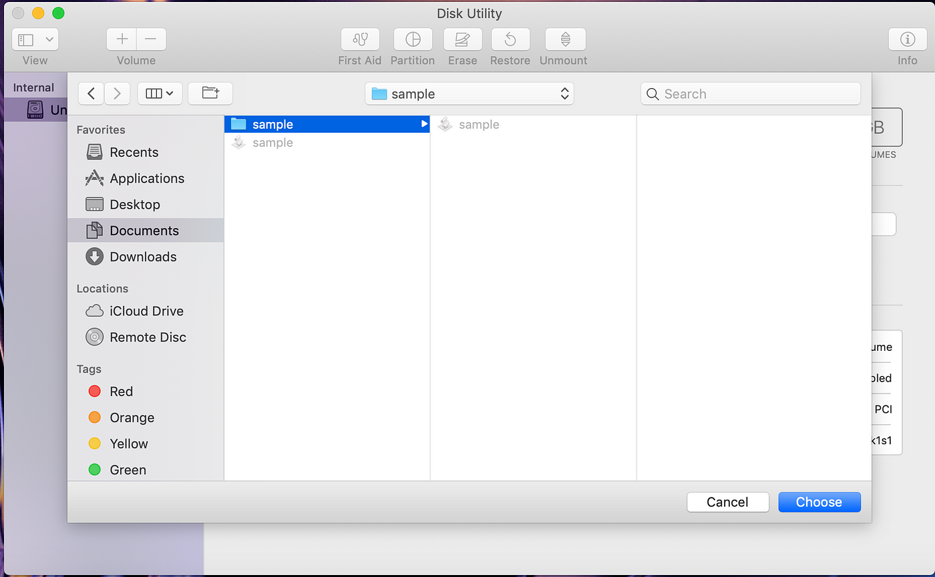Click the New Folder icon button
This screenshot has width=935, height=577.
210,93
